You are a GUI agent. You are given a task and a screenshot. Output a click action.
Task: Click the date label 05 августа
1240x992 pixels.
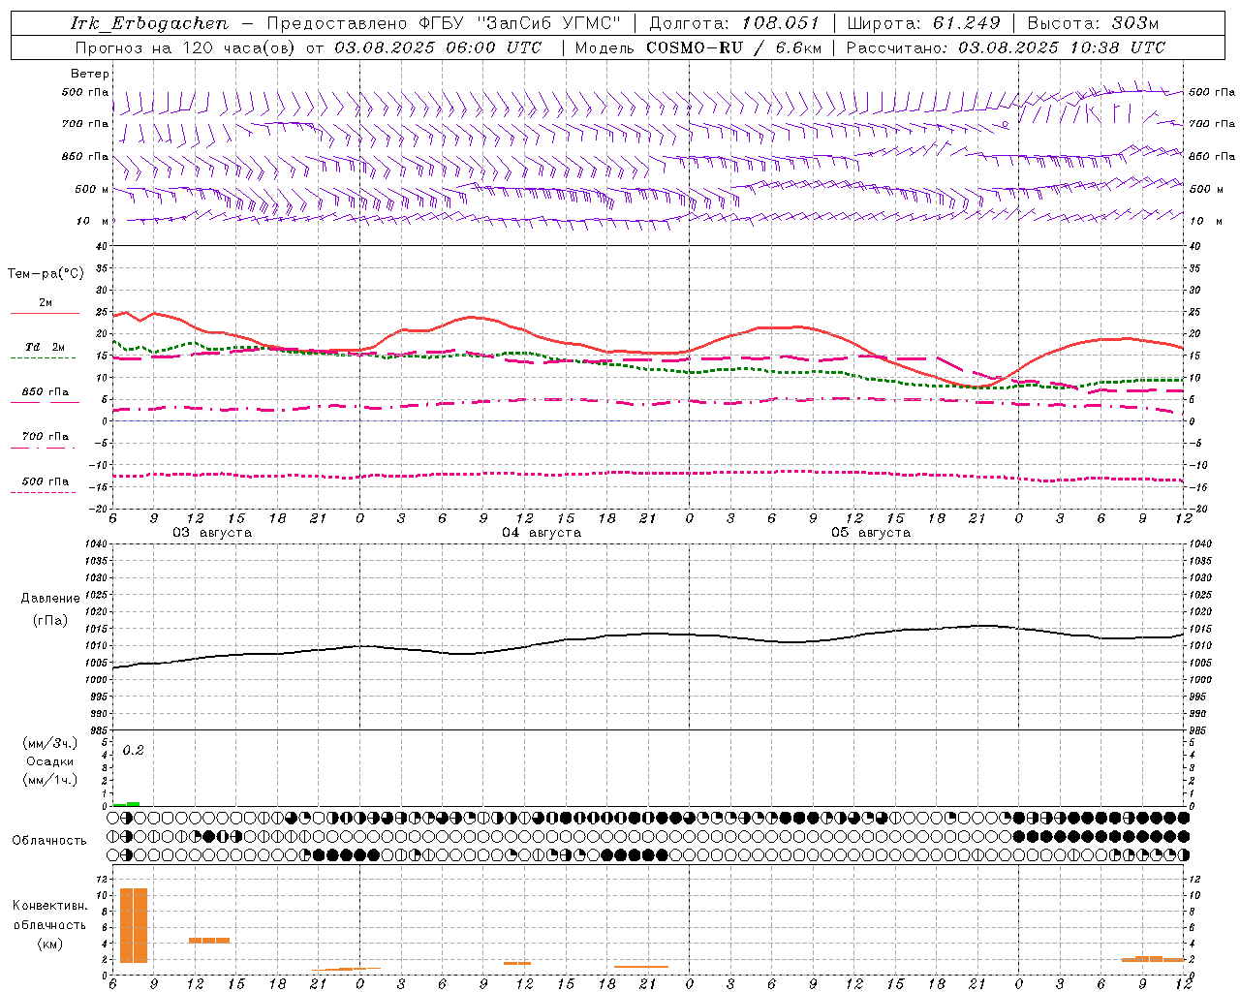coord(871,533)
